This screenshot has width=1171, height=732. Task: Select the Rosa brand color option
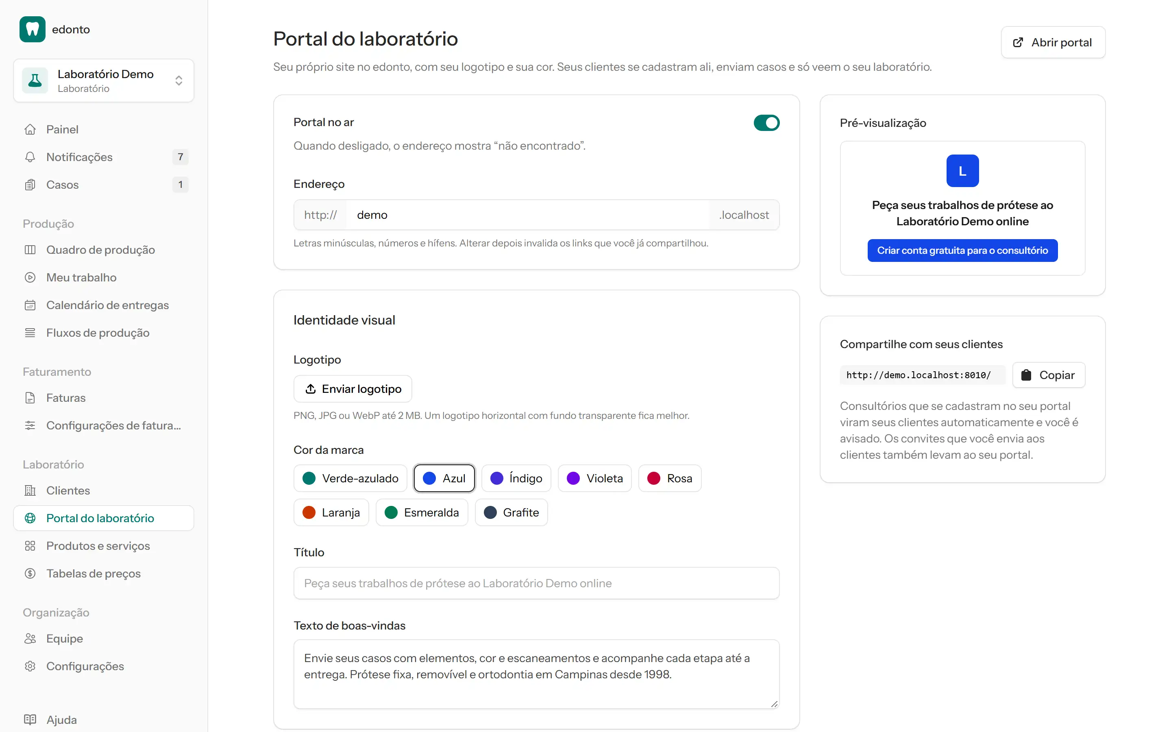[x=670, y=478]
